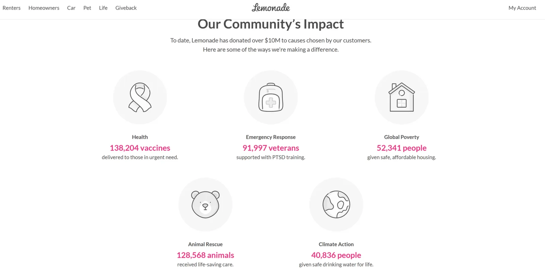Go to Lemonade logo home link
Screen dimensions: 545x278
(x=271, y=7)
